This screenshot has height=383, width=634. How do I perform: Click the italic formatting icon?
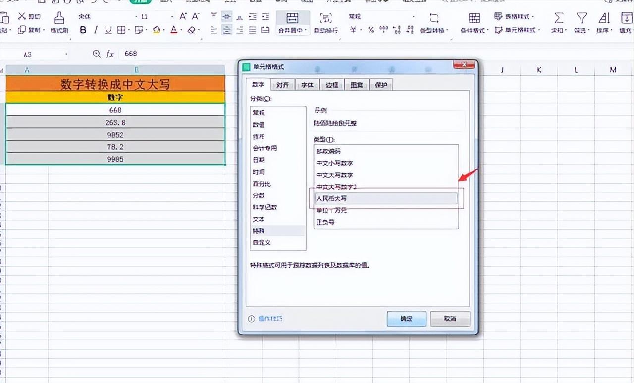[96, 30]
